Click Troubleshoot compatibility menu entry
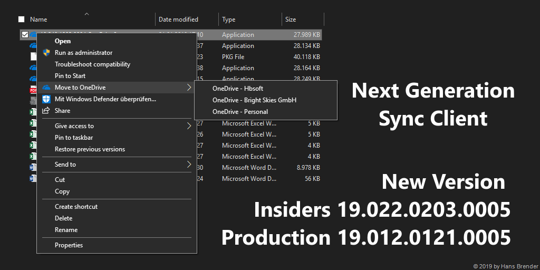Screen dimensions: 540x270 [x=92, y=64]
